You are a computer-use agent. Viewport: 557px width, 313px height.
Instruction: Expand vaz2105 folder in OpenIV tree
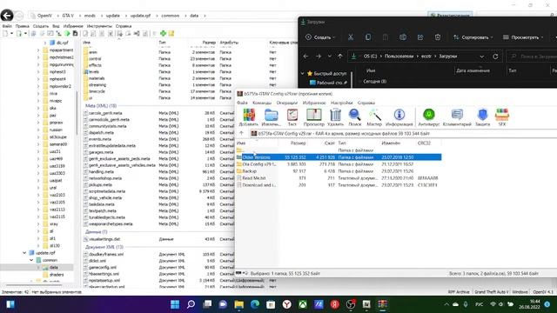(38, 202)
